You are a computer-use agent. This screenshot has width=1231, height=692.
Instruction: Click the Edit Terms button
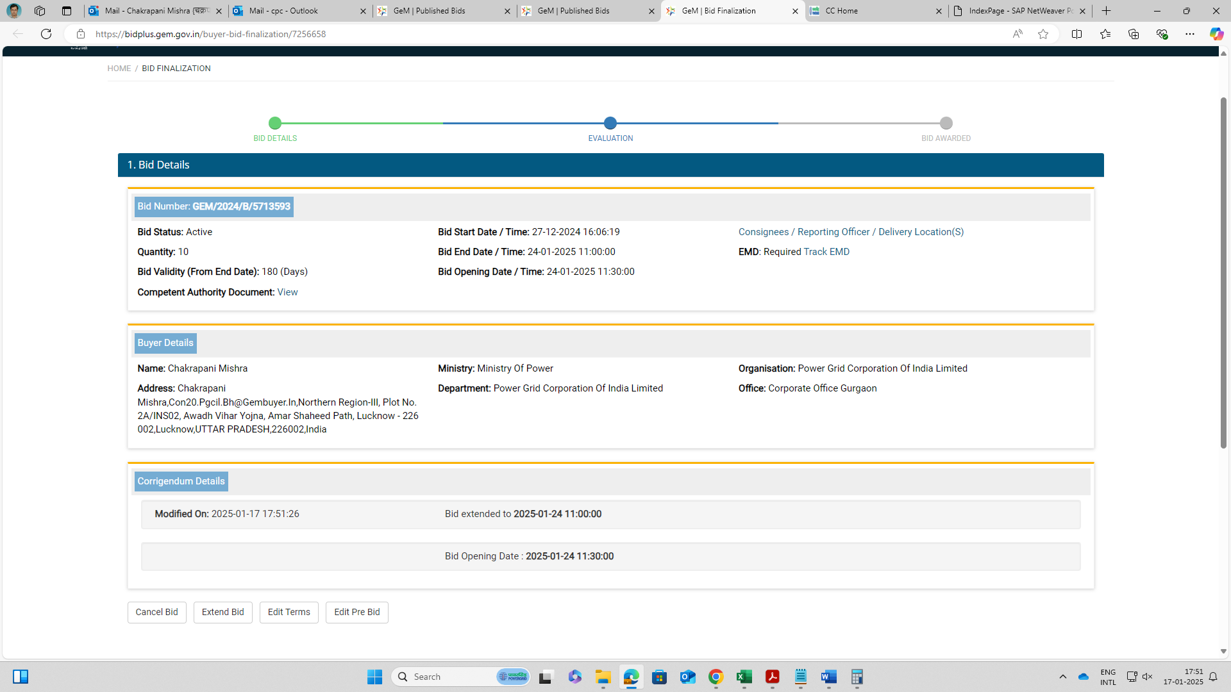pyautogui.click(x=289, y=612)
